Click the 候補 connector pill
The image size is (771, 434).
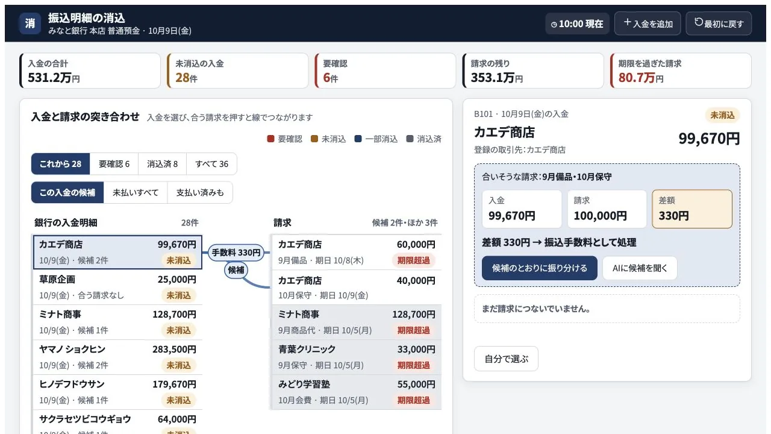pyautogui.click(x=236, y=270)
